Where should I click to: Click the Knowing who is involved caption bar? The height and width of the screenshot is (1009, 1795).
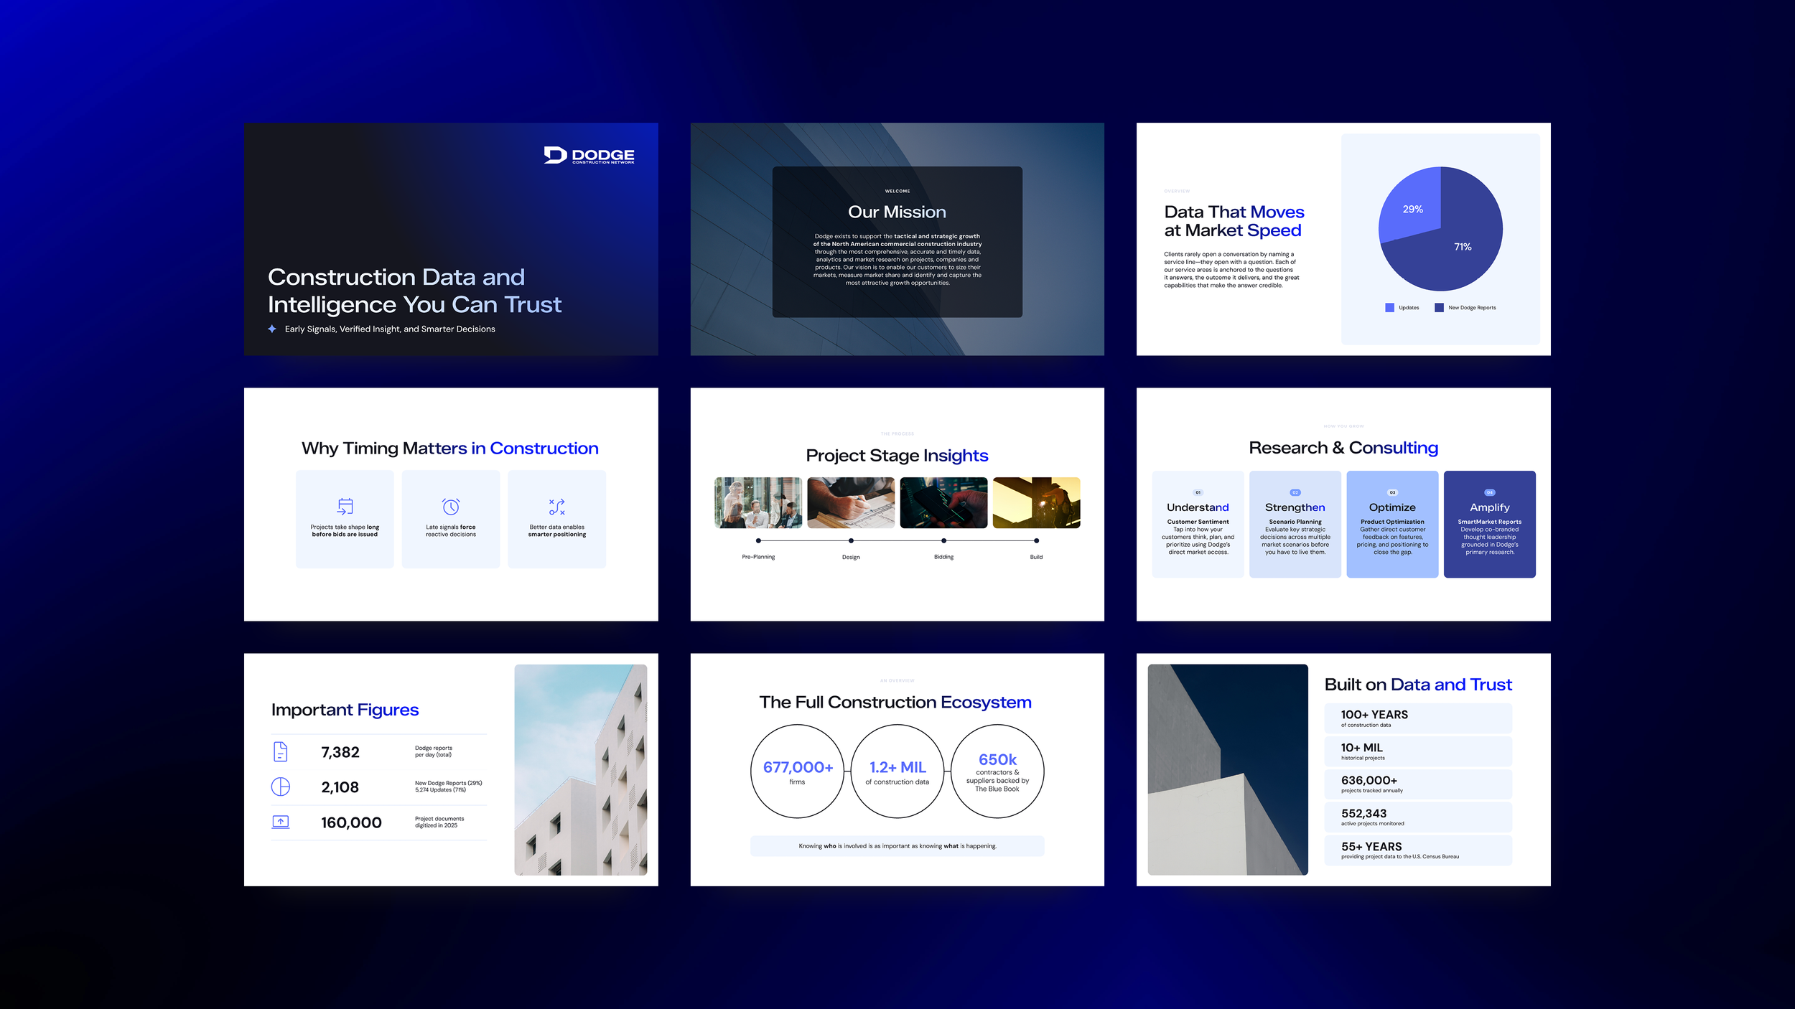[897, 846]
